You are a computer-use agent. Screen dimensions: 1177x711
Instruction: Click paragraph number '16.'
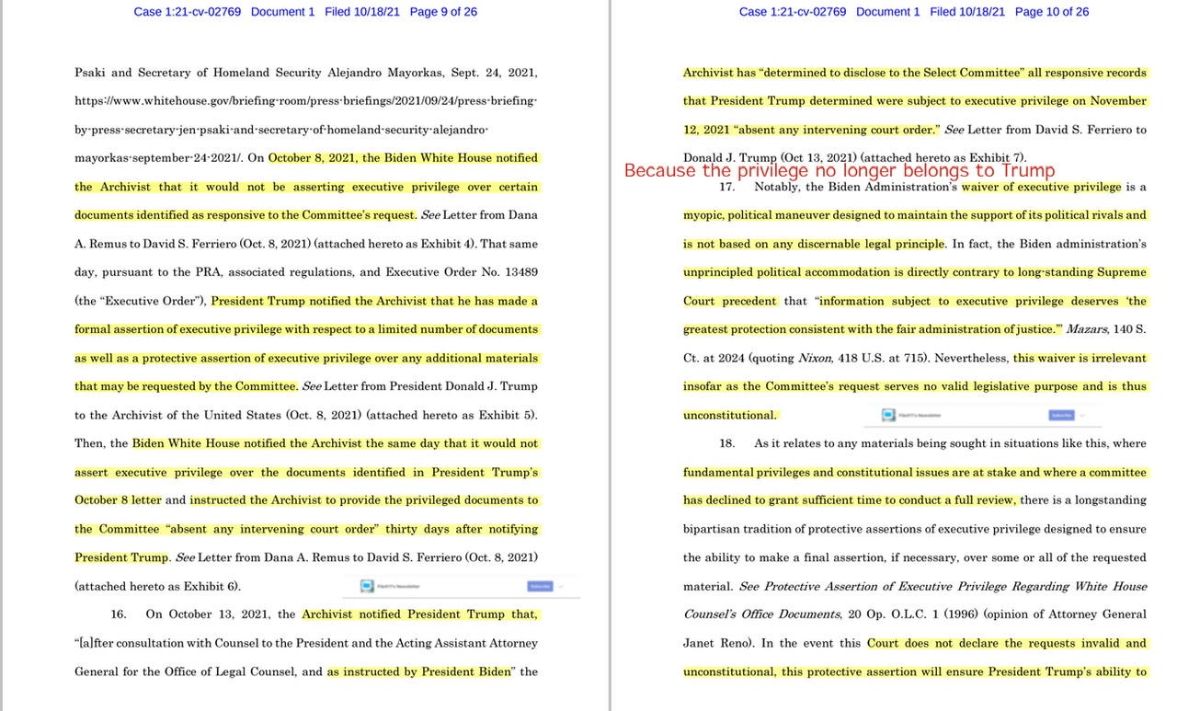(x=119, y=614)
